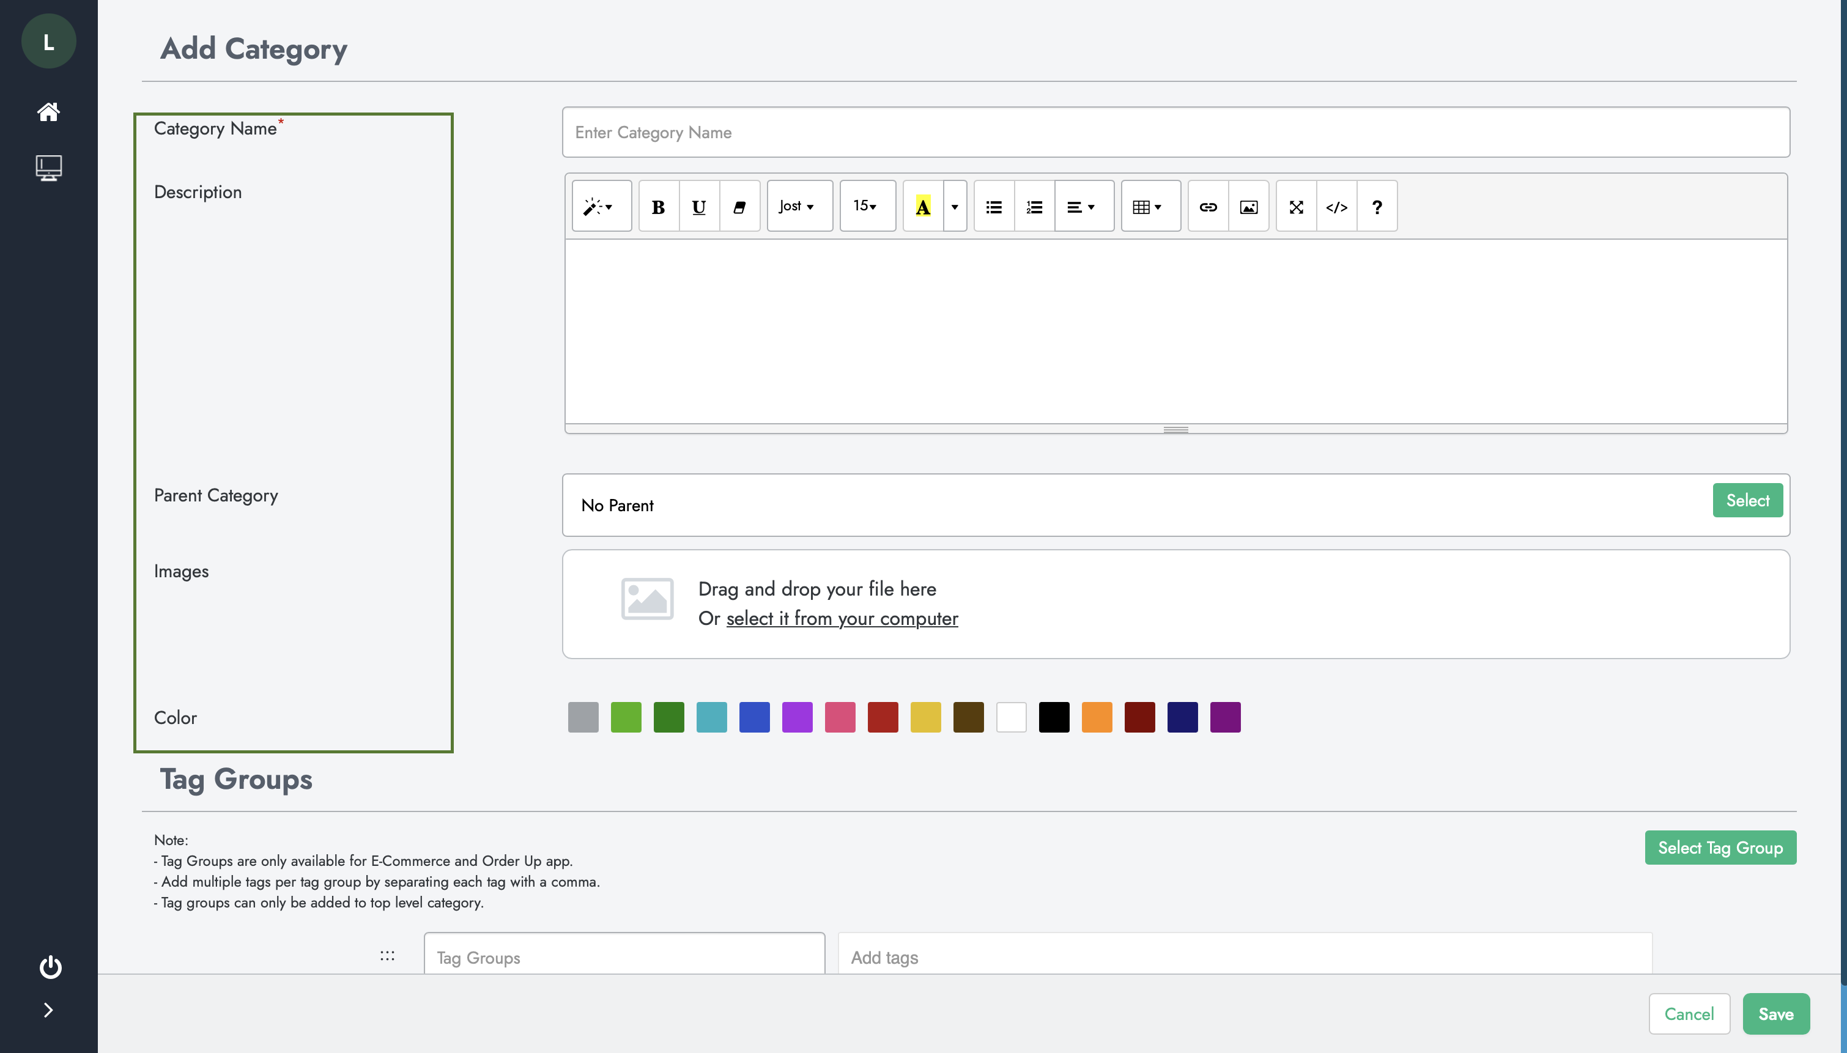Expand the sidebar with chevron arrow
The image size is (1847, 1053).
tap(48, 1010)
